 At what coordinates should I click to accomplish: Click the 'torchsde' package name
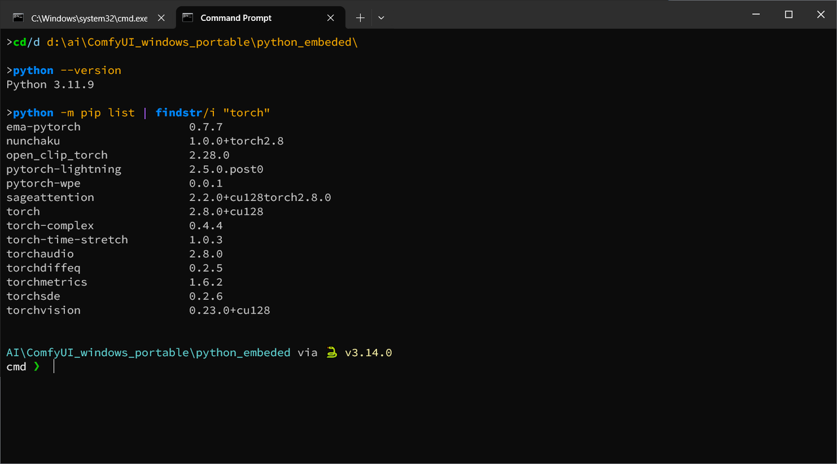33,296
